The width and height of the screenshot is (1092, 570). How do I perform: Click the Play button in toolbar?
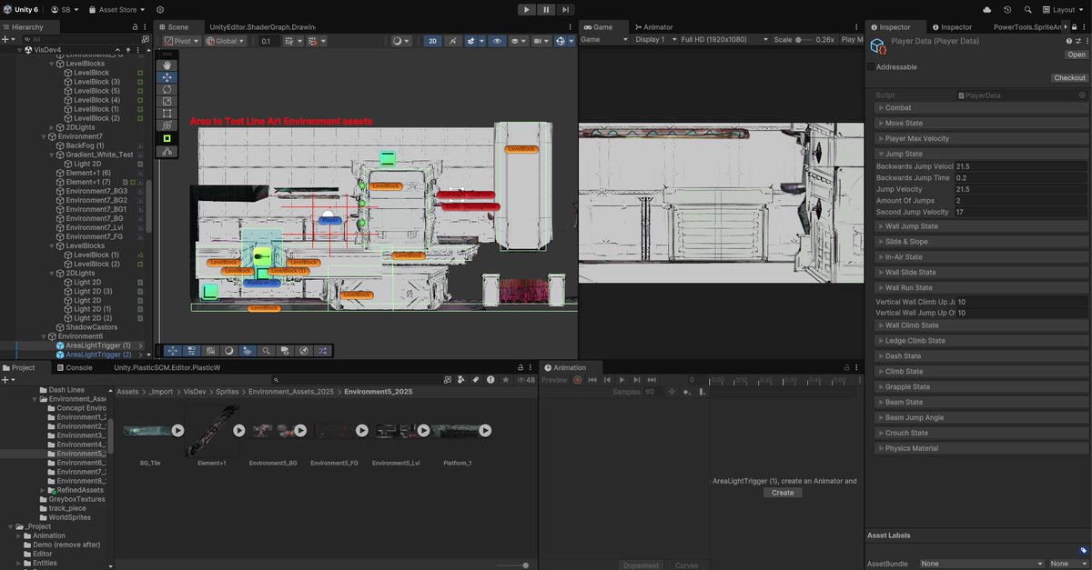tap(527, 9)
